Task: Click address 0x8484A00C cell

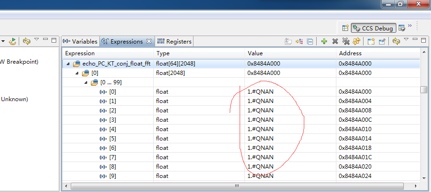Action: pos(356,120)
